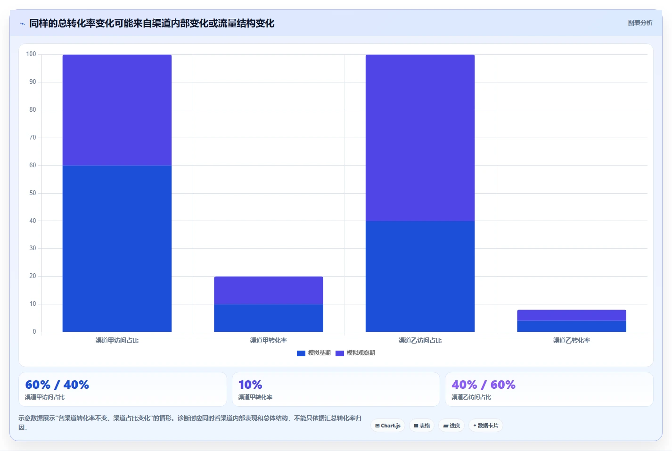This screenshot has height=451, width=672.
Task: Click the y-axis tick label 100
Action: click(31, 54)
